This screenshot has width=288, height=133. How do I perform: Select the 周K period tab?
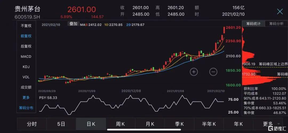[121, 124]
